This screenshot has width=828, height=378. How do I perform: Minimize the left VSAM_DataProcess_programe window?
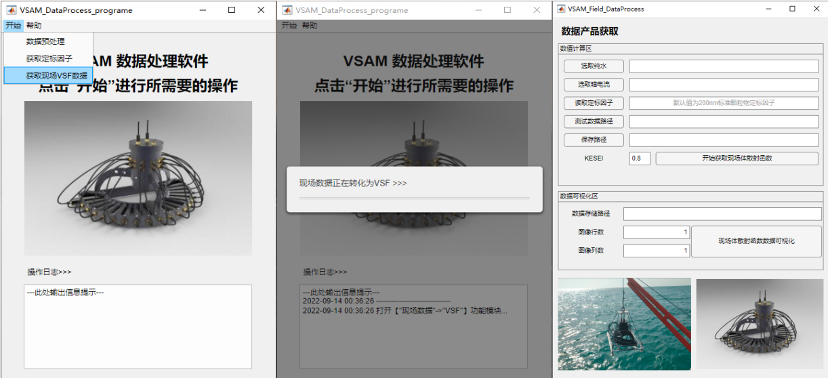[x=202, y=10]
